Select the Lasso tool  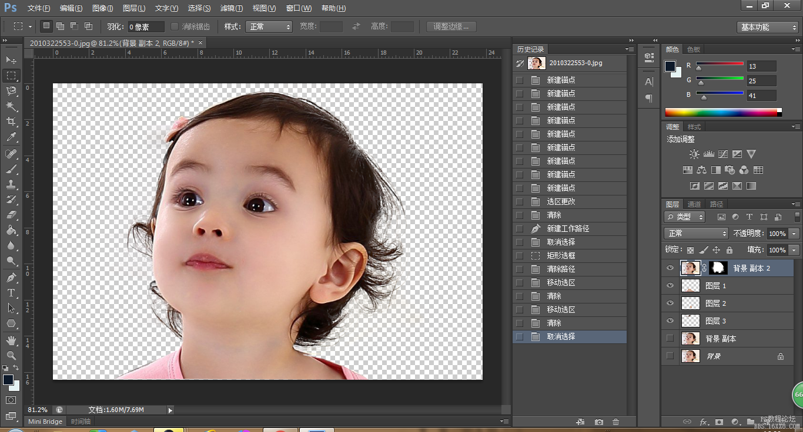11,90
